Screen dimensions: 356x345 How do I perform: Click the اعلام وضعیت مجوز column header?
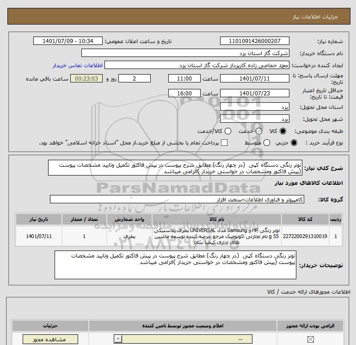(183, 326)
